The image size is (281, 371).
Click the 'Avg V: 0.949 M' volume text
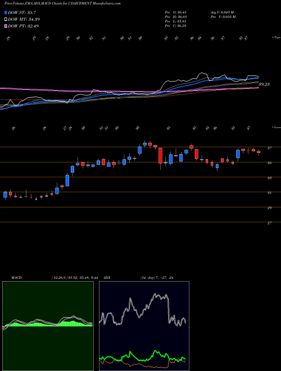click(x=223, y=12)
